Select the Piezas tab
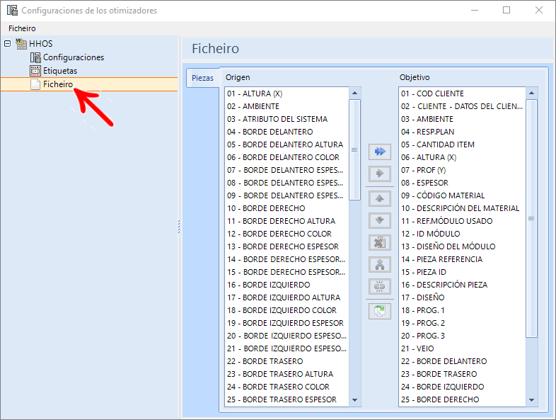The height and width of the screenshot is (420, 556). (x=203, y=78)
